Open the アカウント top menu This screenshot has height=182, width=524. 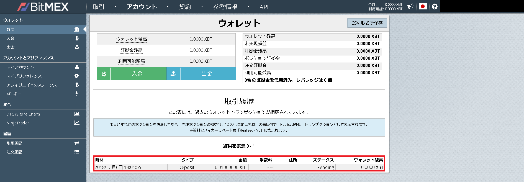tap(142, 7)
